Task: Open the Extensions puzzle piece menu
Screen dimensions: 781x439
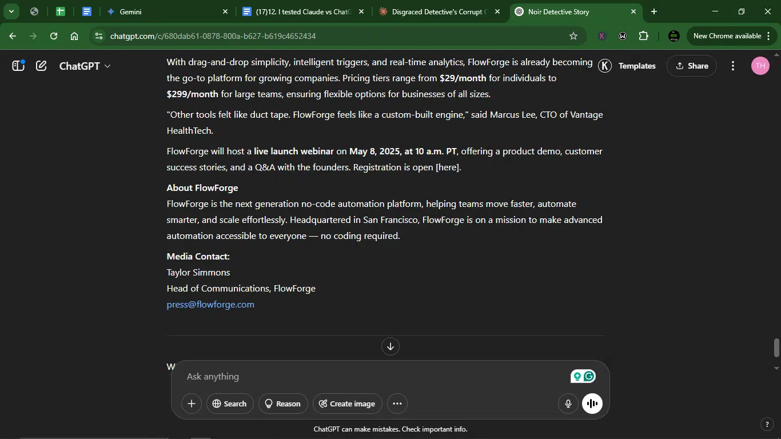Action: click(x=644, y=36)
